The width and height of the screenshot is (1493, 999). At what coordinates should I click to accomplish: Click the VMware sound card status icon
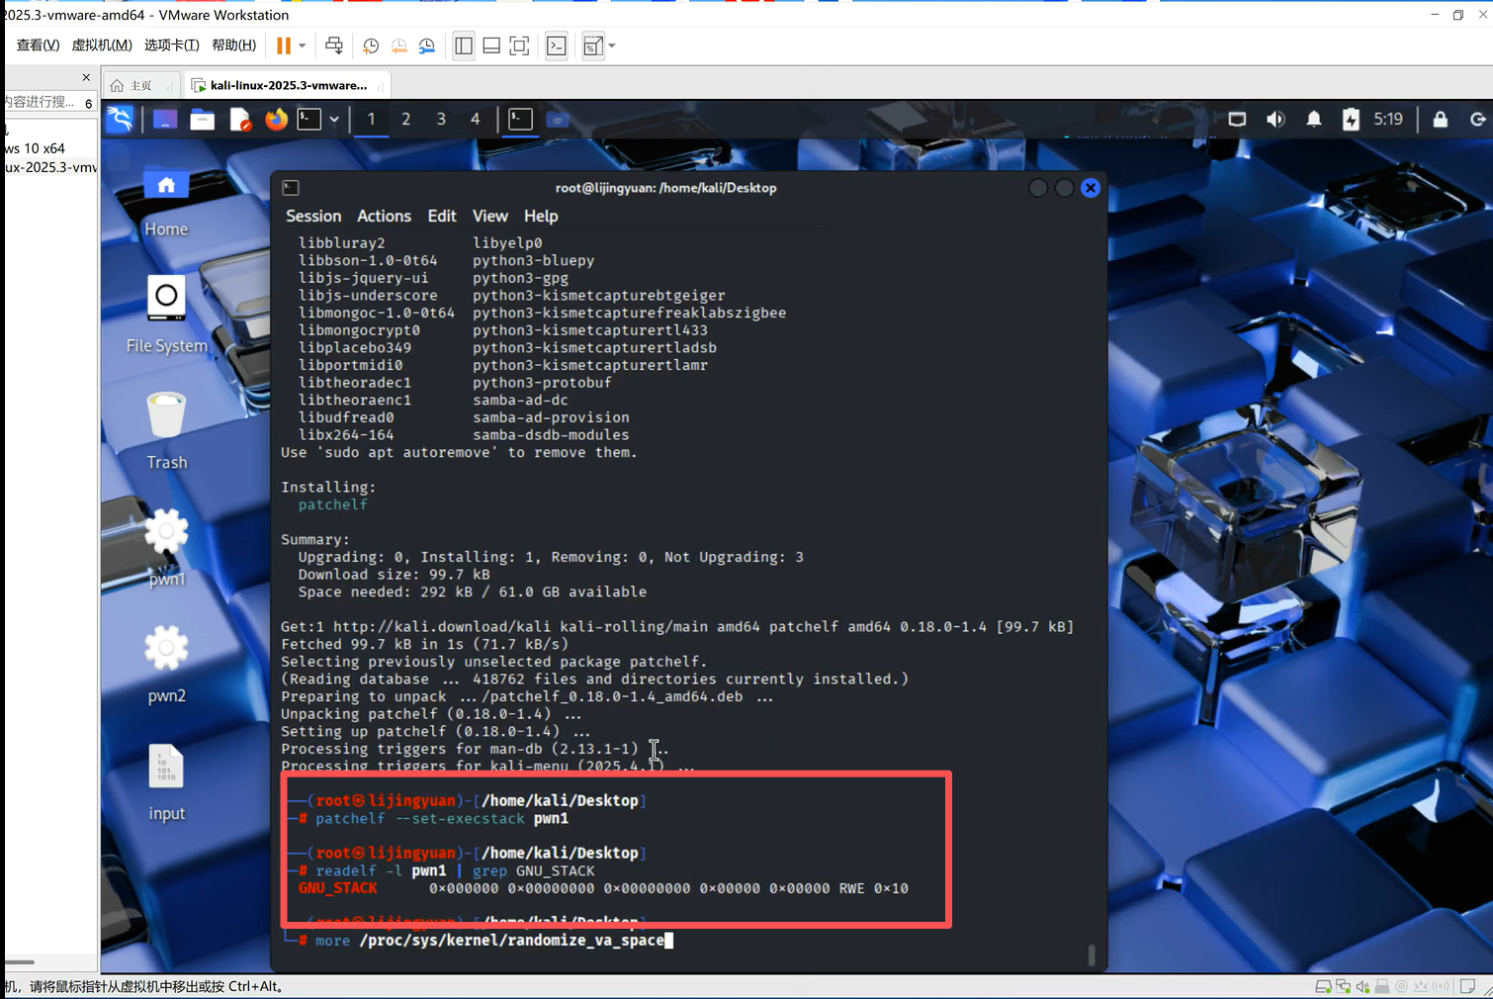1362,986
